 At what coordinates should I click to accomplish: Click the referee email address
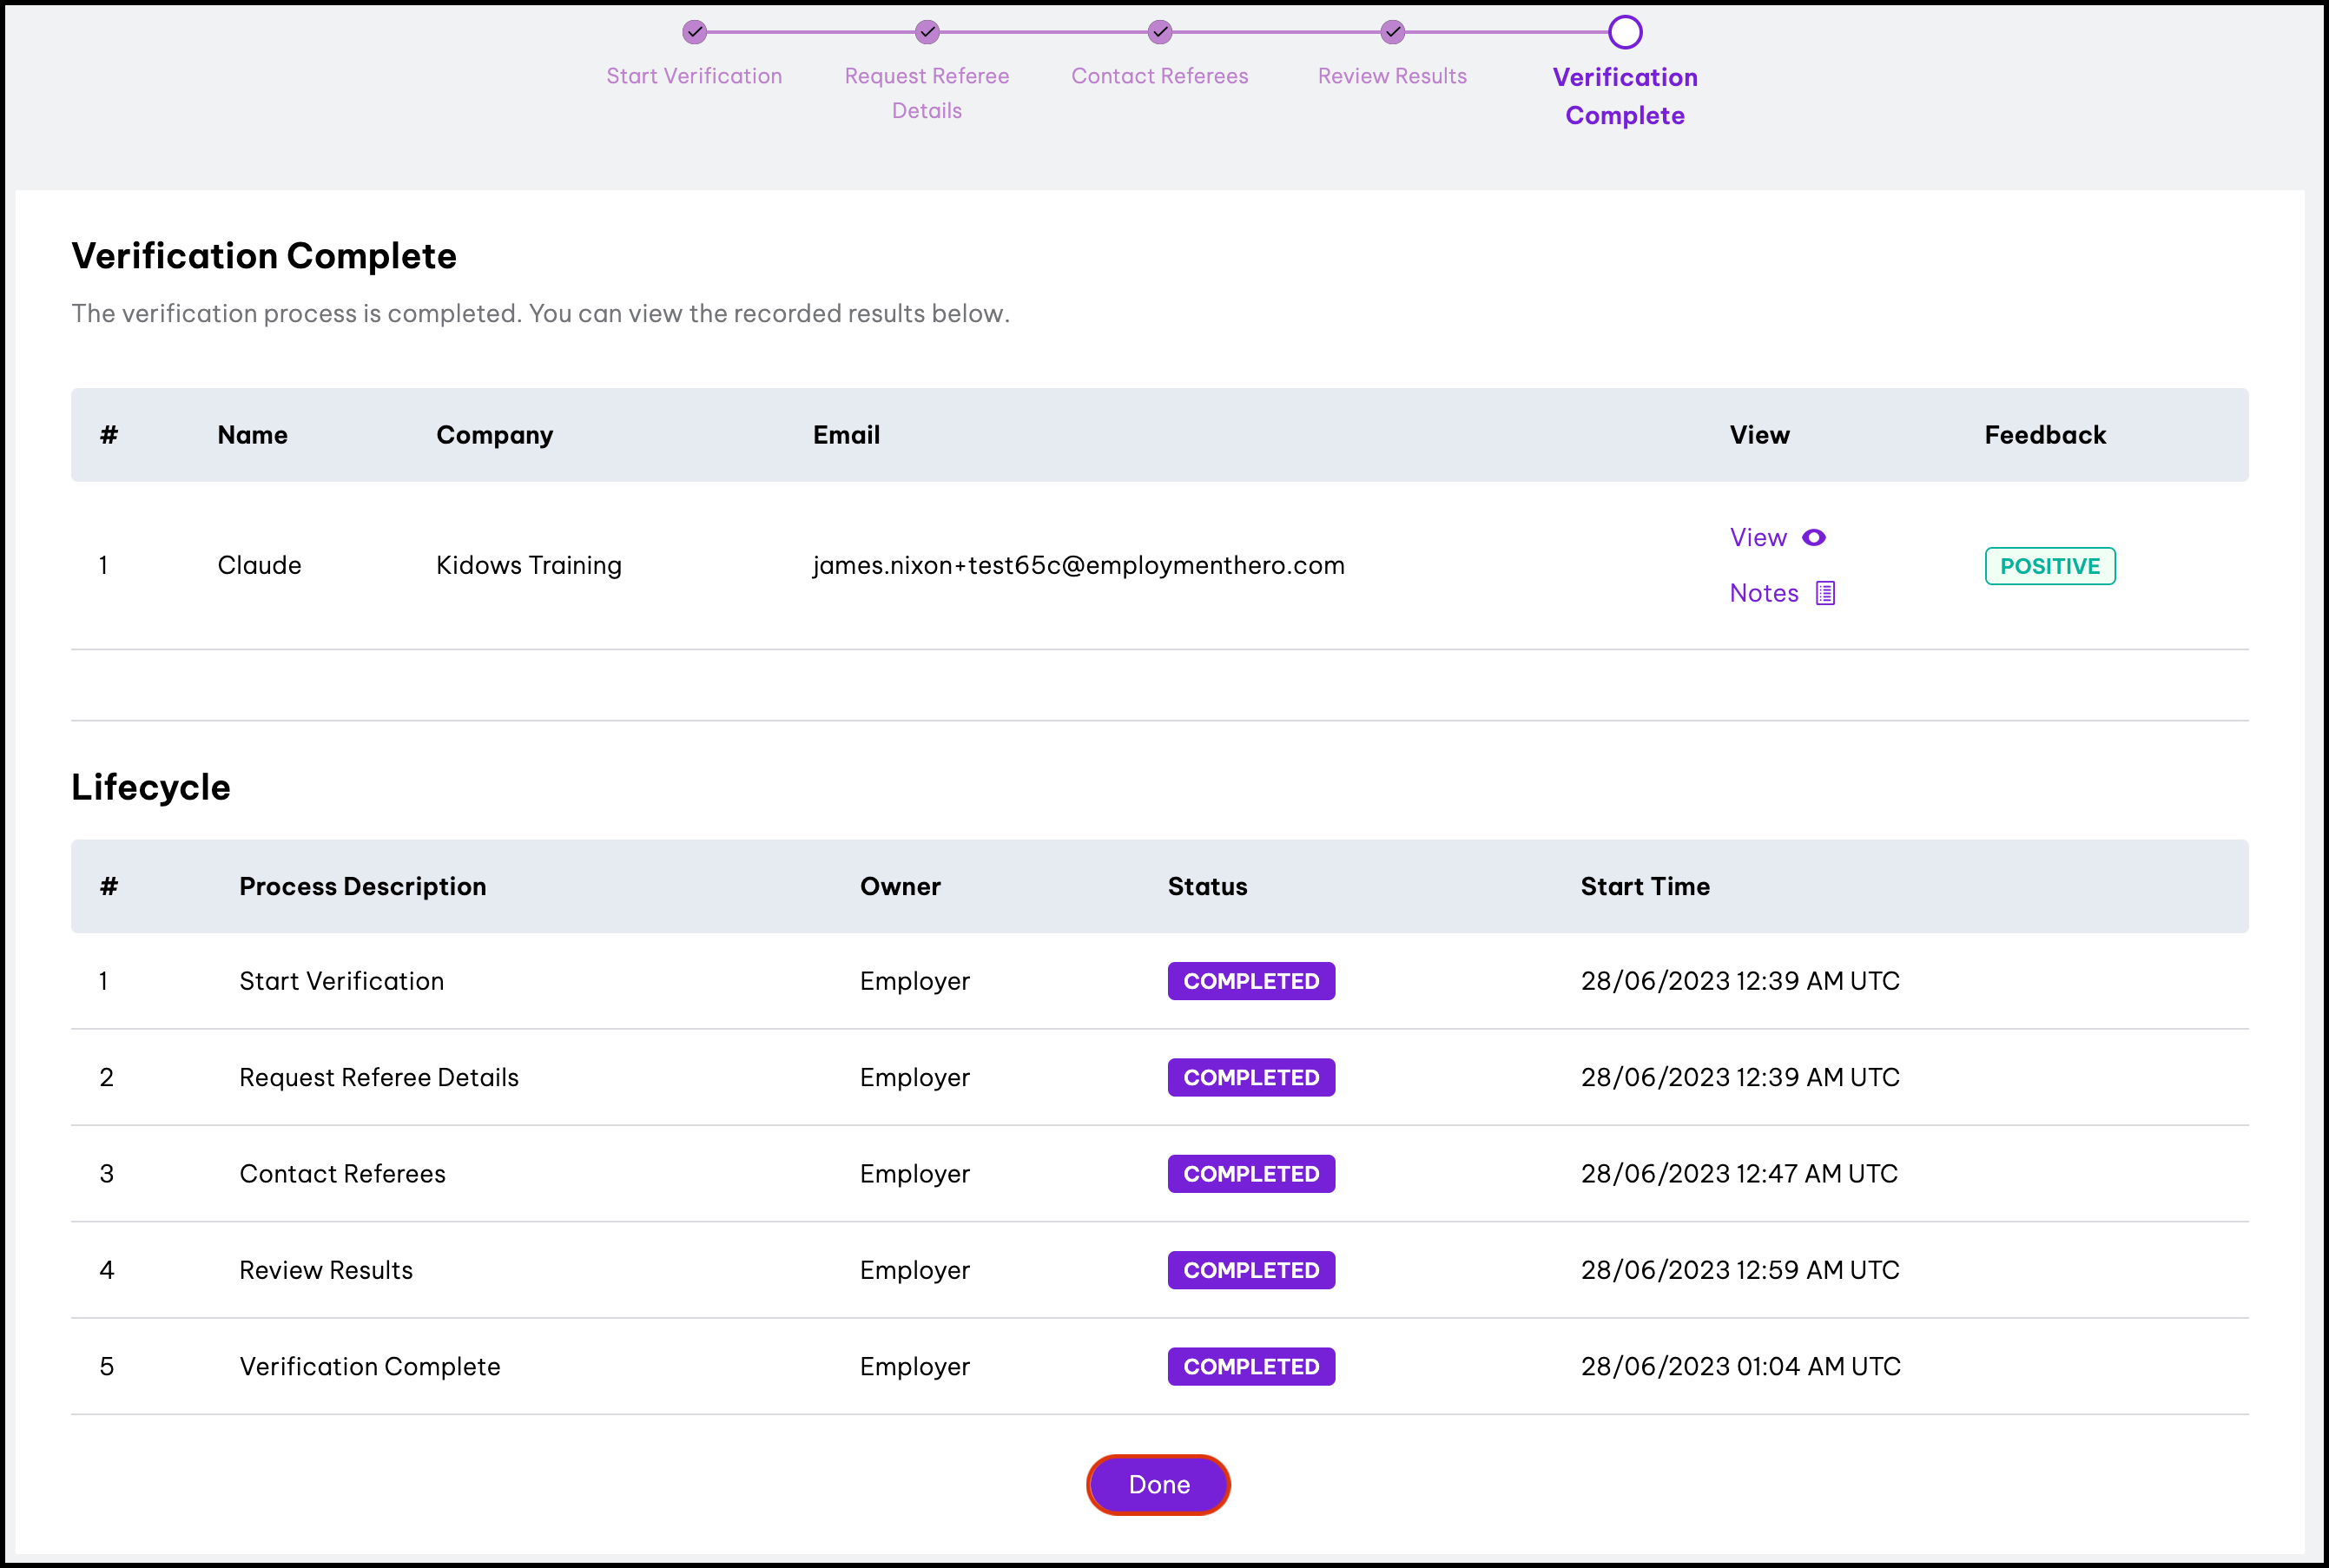(x=1078, y=566)
